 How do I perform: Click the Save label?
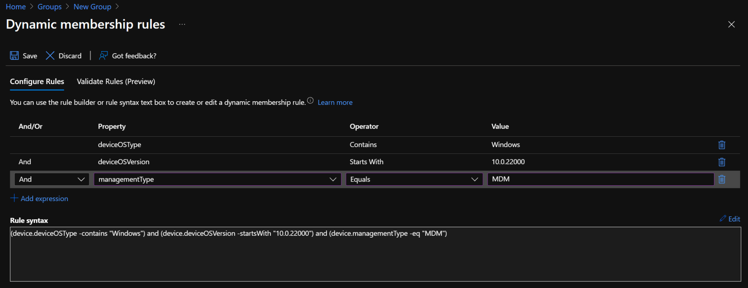[30, 56]
